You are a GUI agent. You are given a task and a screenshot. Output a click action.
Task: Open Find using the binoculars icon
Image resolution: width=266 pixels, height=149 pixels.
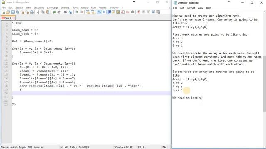[x=65, y=12]
